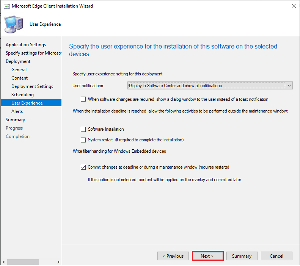
Task: Uncheck Commit changes at deadline checkbox
Action: [x=83, y=167]
